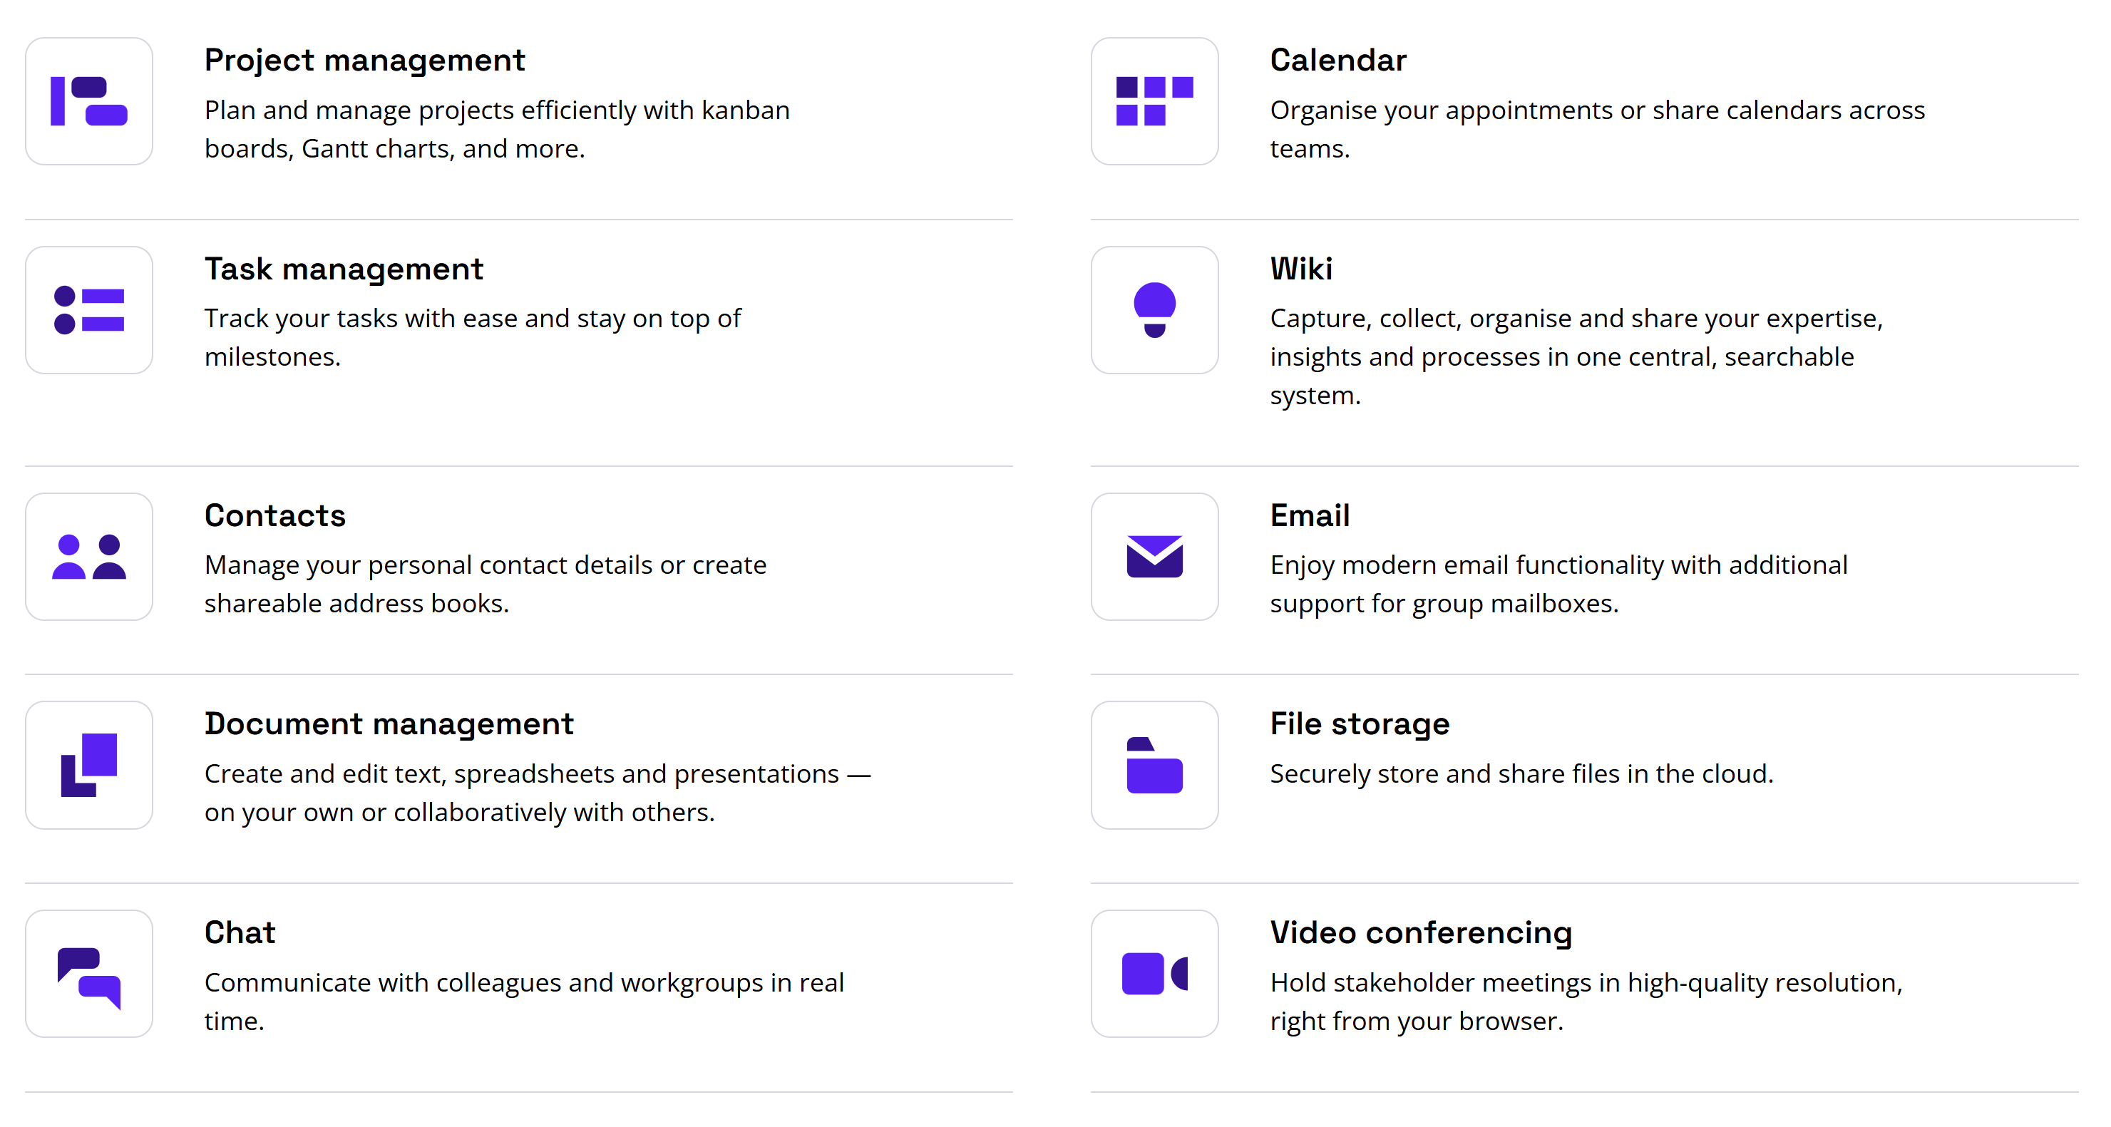The width and height of the screenshot is (2111, 1127).
Task: Open the Chat heading
Action: [240, 932]
